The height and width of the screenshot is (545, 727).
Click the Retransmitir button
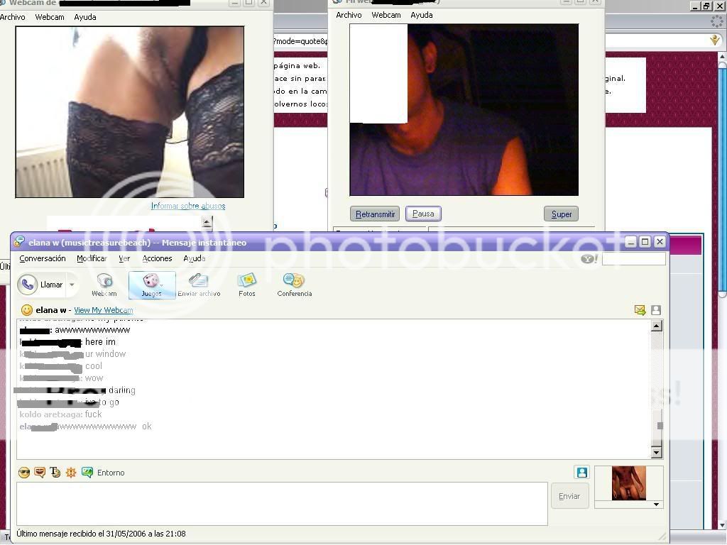375,214
